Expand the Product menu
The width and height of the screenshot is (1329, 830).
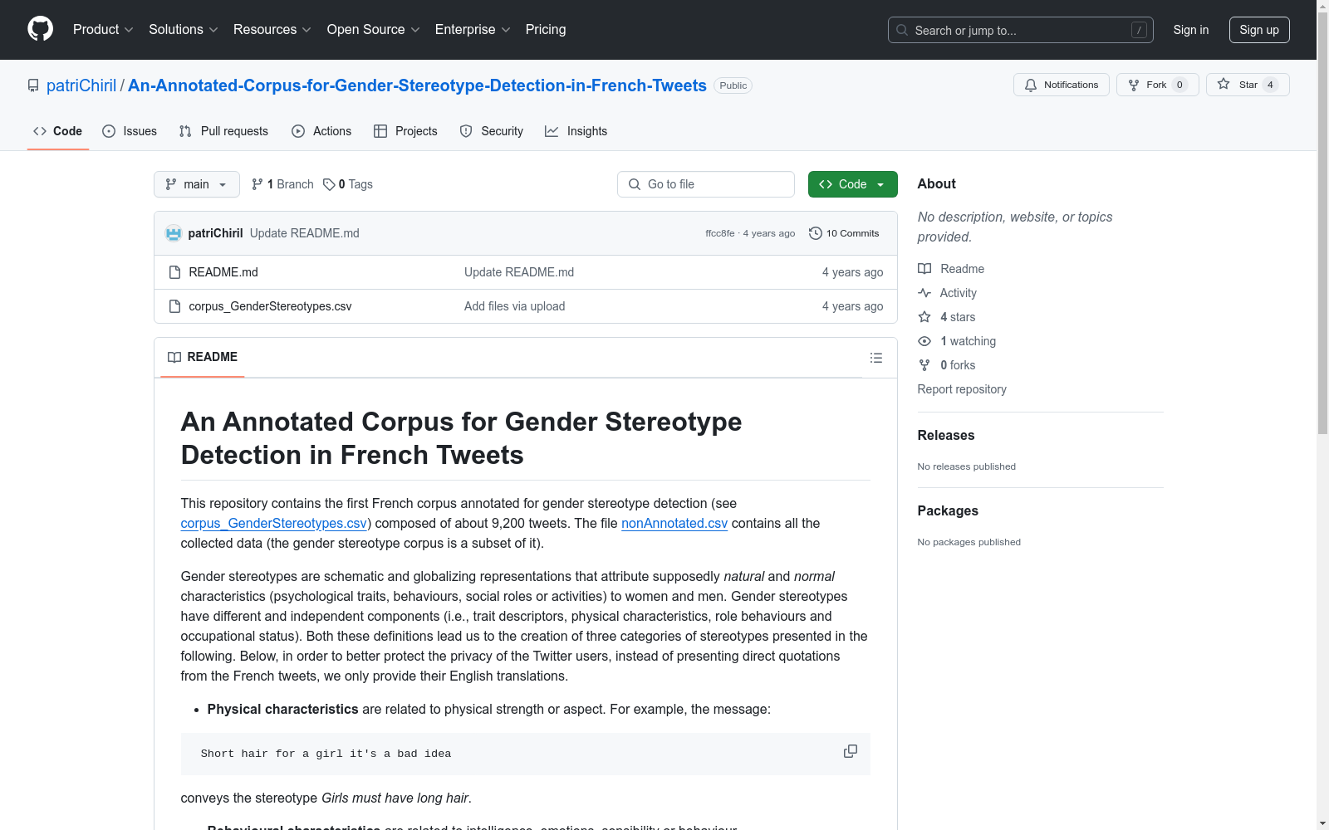click(103, 30)
